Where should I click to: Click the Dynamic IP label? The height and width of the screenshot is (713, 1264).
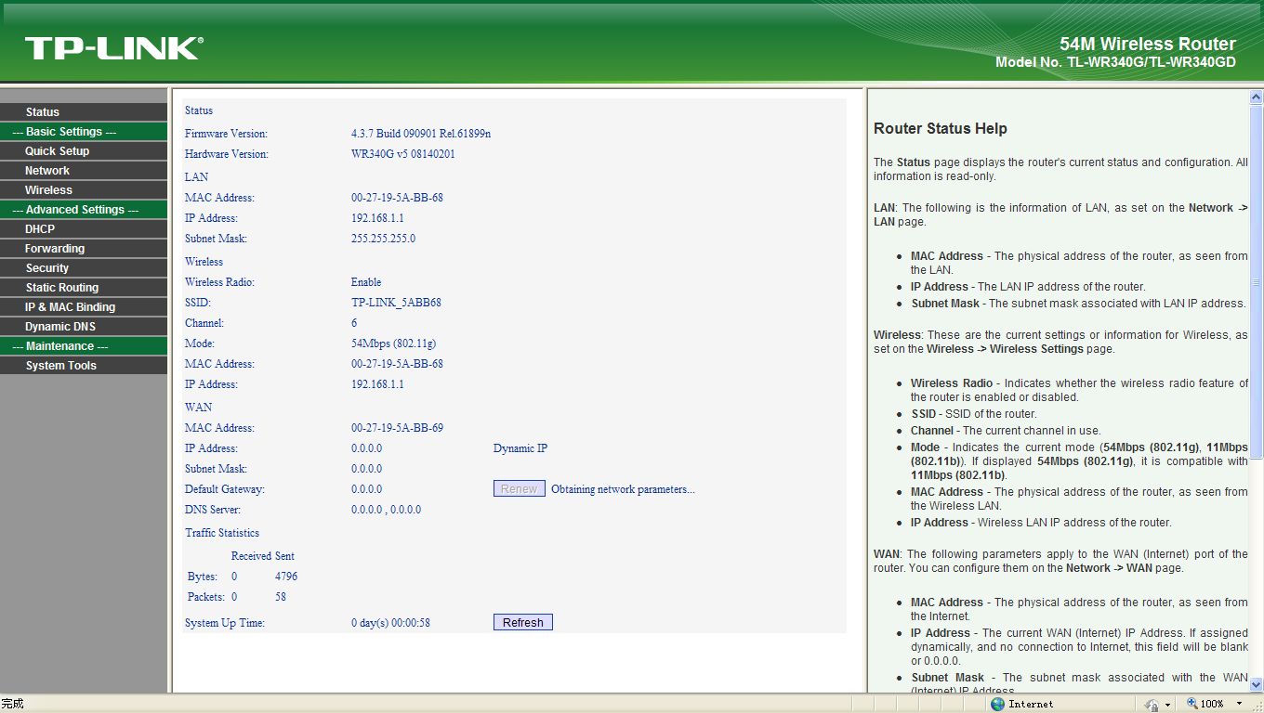point(520,448)
